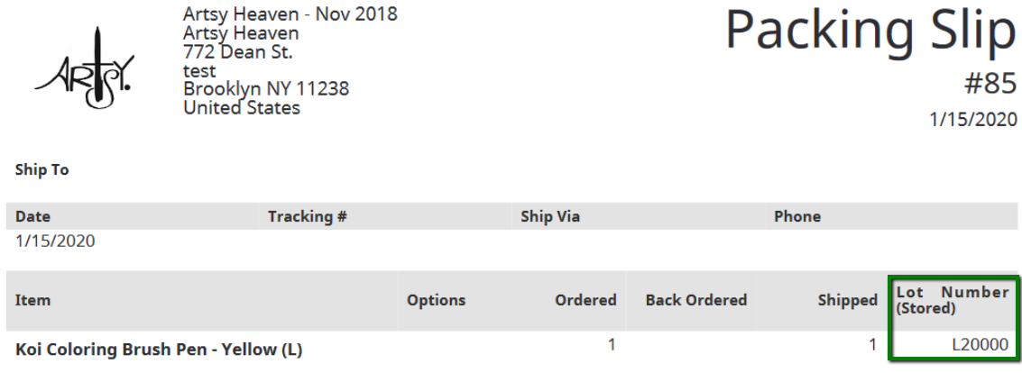Click the Shipped column header
The height and width of the screenshot is (373, 1022).
[848, 300]
